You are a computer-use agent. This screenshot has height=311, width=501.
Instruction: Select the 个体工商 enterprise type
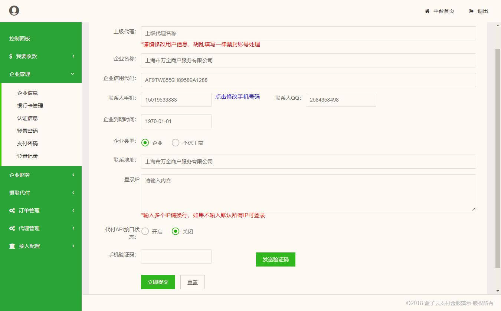coord(176,143)
